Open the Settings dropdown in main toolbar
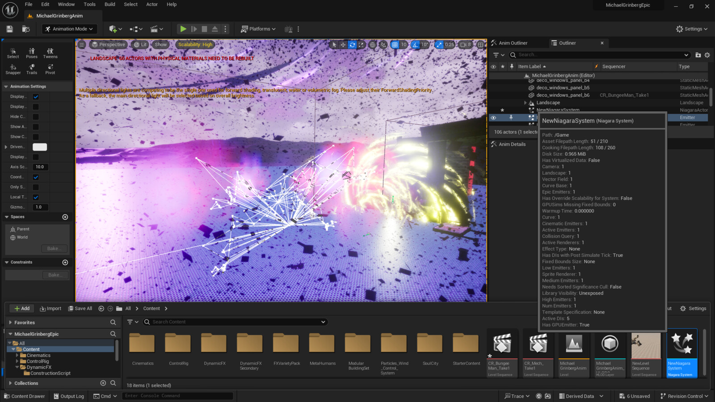This screenshot has height=402, width=715. point(692,29)
